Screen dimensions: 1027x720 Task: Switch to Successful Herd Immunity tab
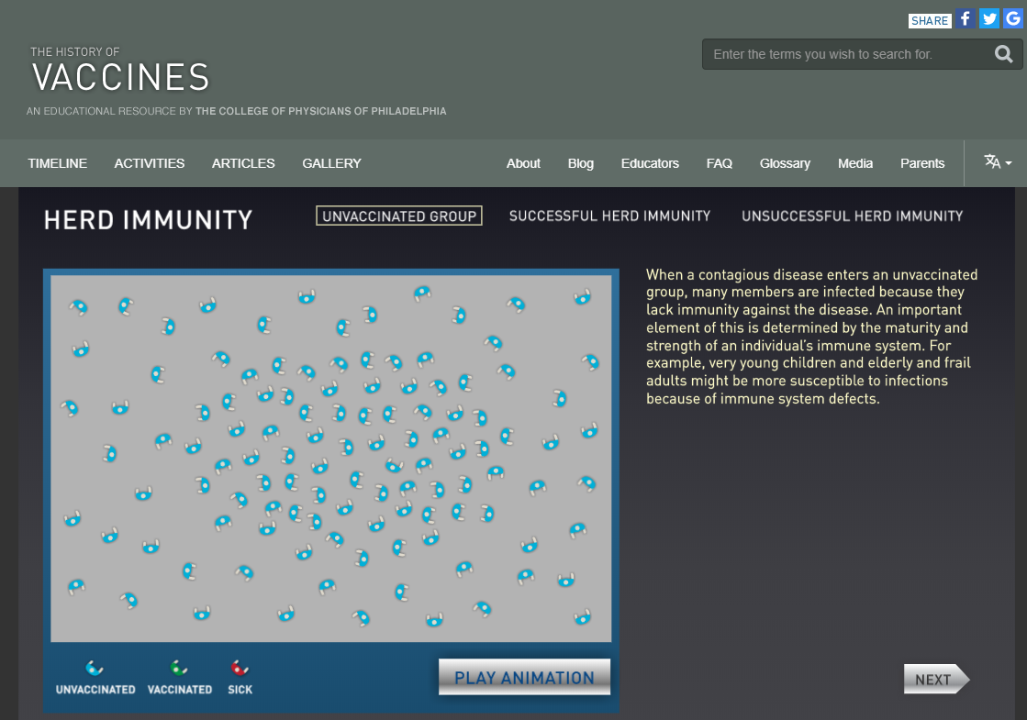coord(609,216)
